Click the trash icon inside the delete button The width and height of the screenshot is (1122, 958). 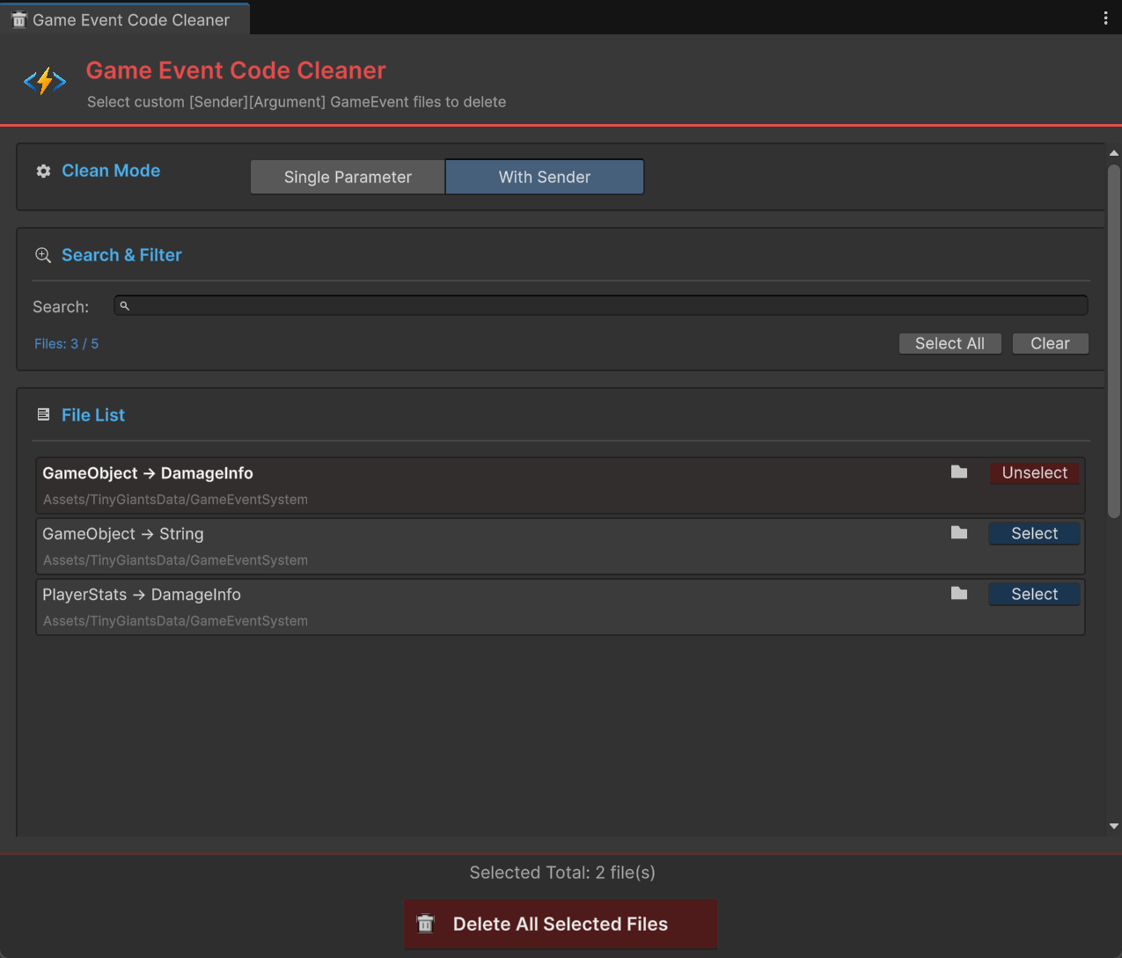(x=425, y=924)
